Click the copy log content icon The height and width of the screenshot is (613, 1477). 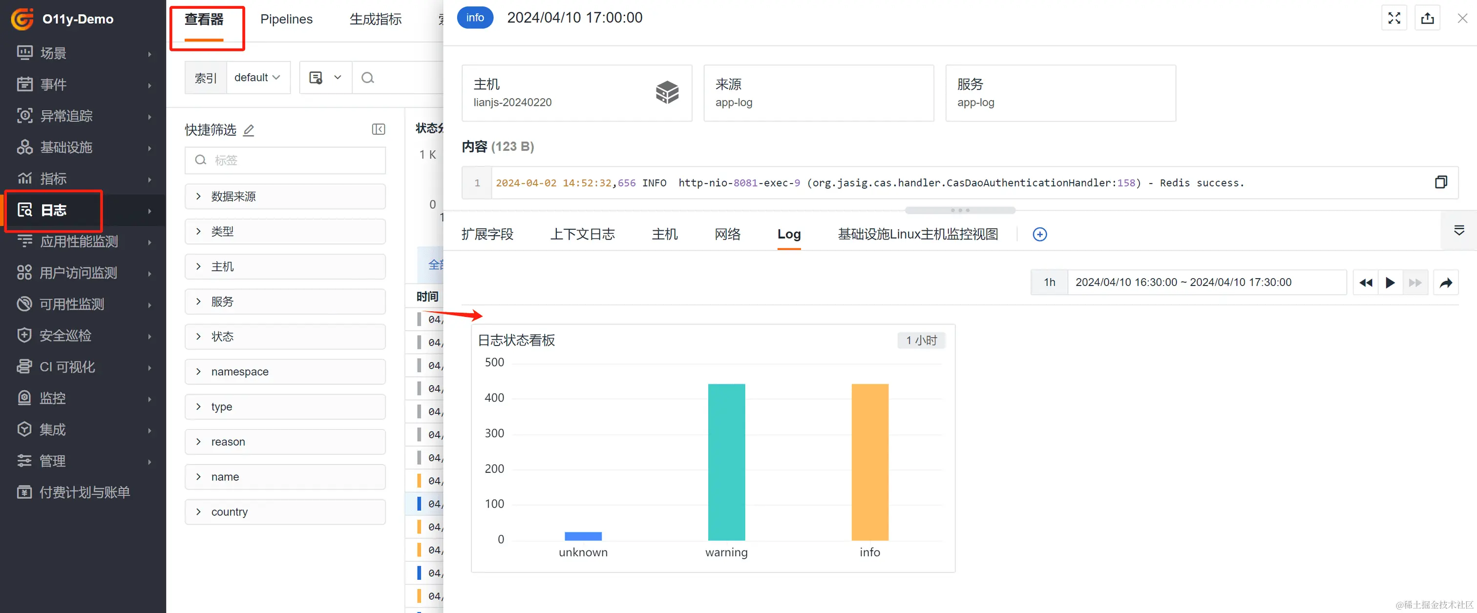(x=1440, y=182)
